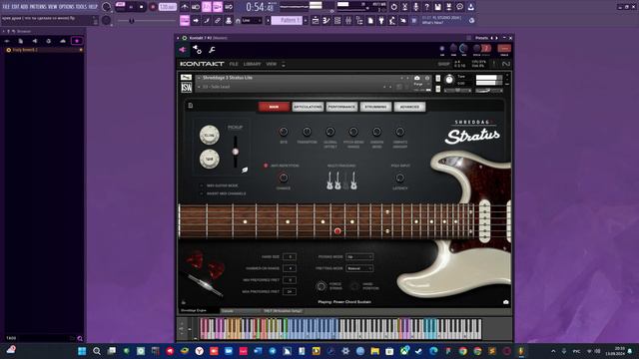Image resolution: width=639 pixels, height=359 pixels.
Task: Switch to the ADVANCED tab
Action: click(409, 107)
